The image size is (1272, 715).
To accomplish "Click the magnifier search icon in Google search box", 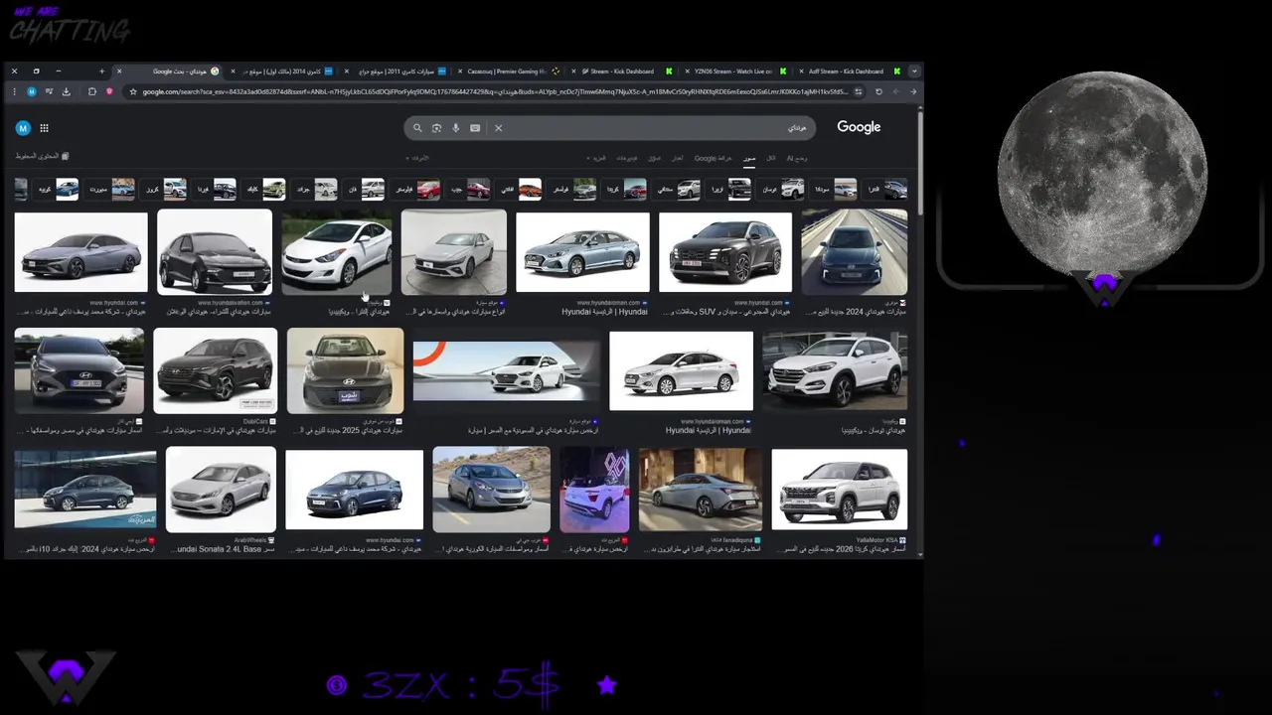I will click(417, 128).
